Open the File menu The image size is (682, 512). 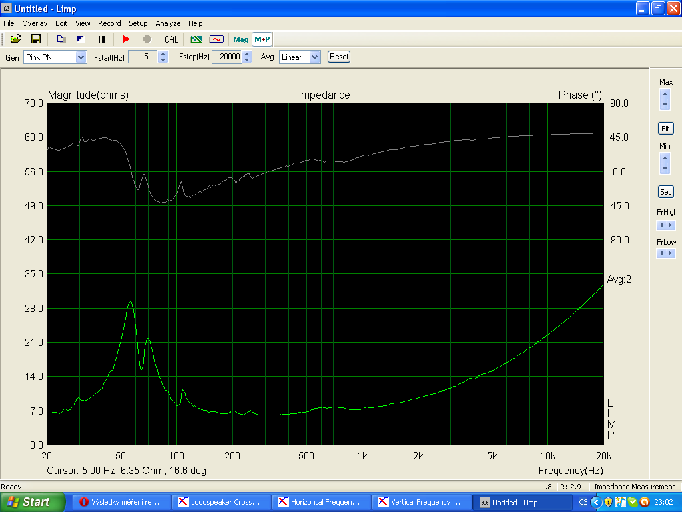coord(9,23)
